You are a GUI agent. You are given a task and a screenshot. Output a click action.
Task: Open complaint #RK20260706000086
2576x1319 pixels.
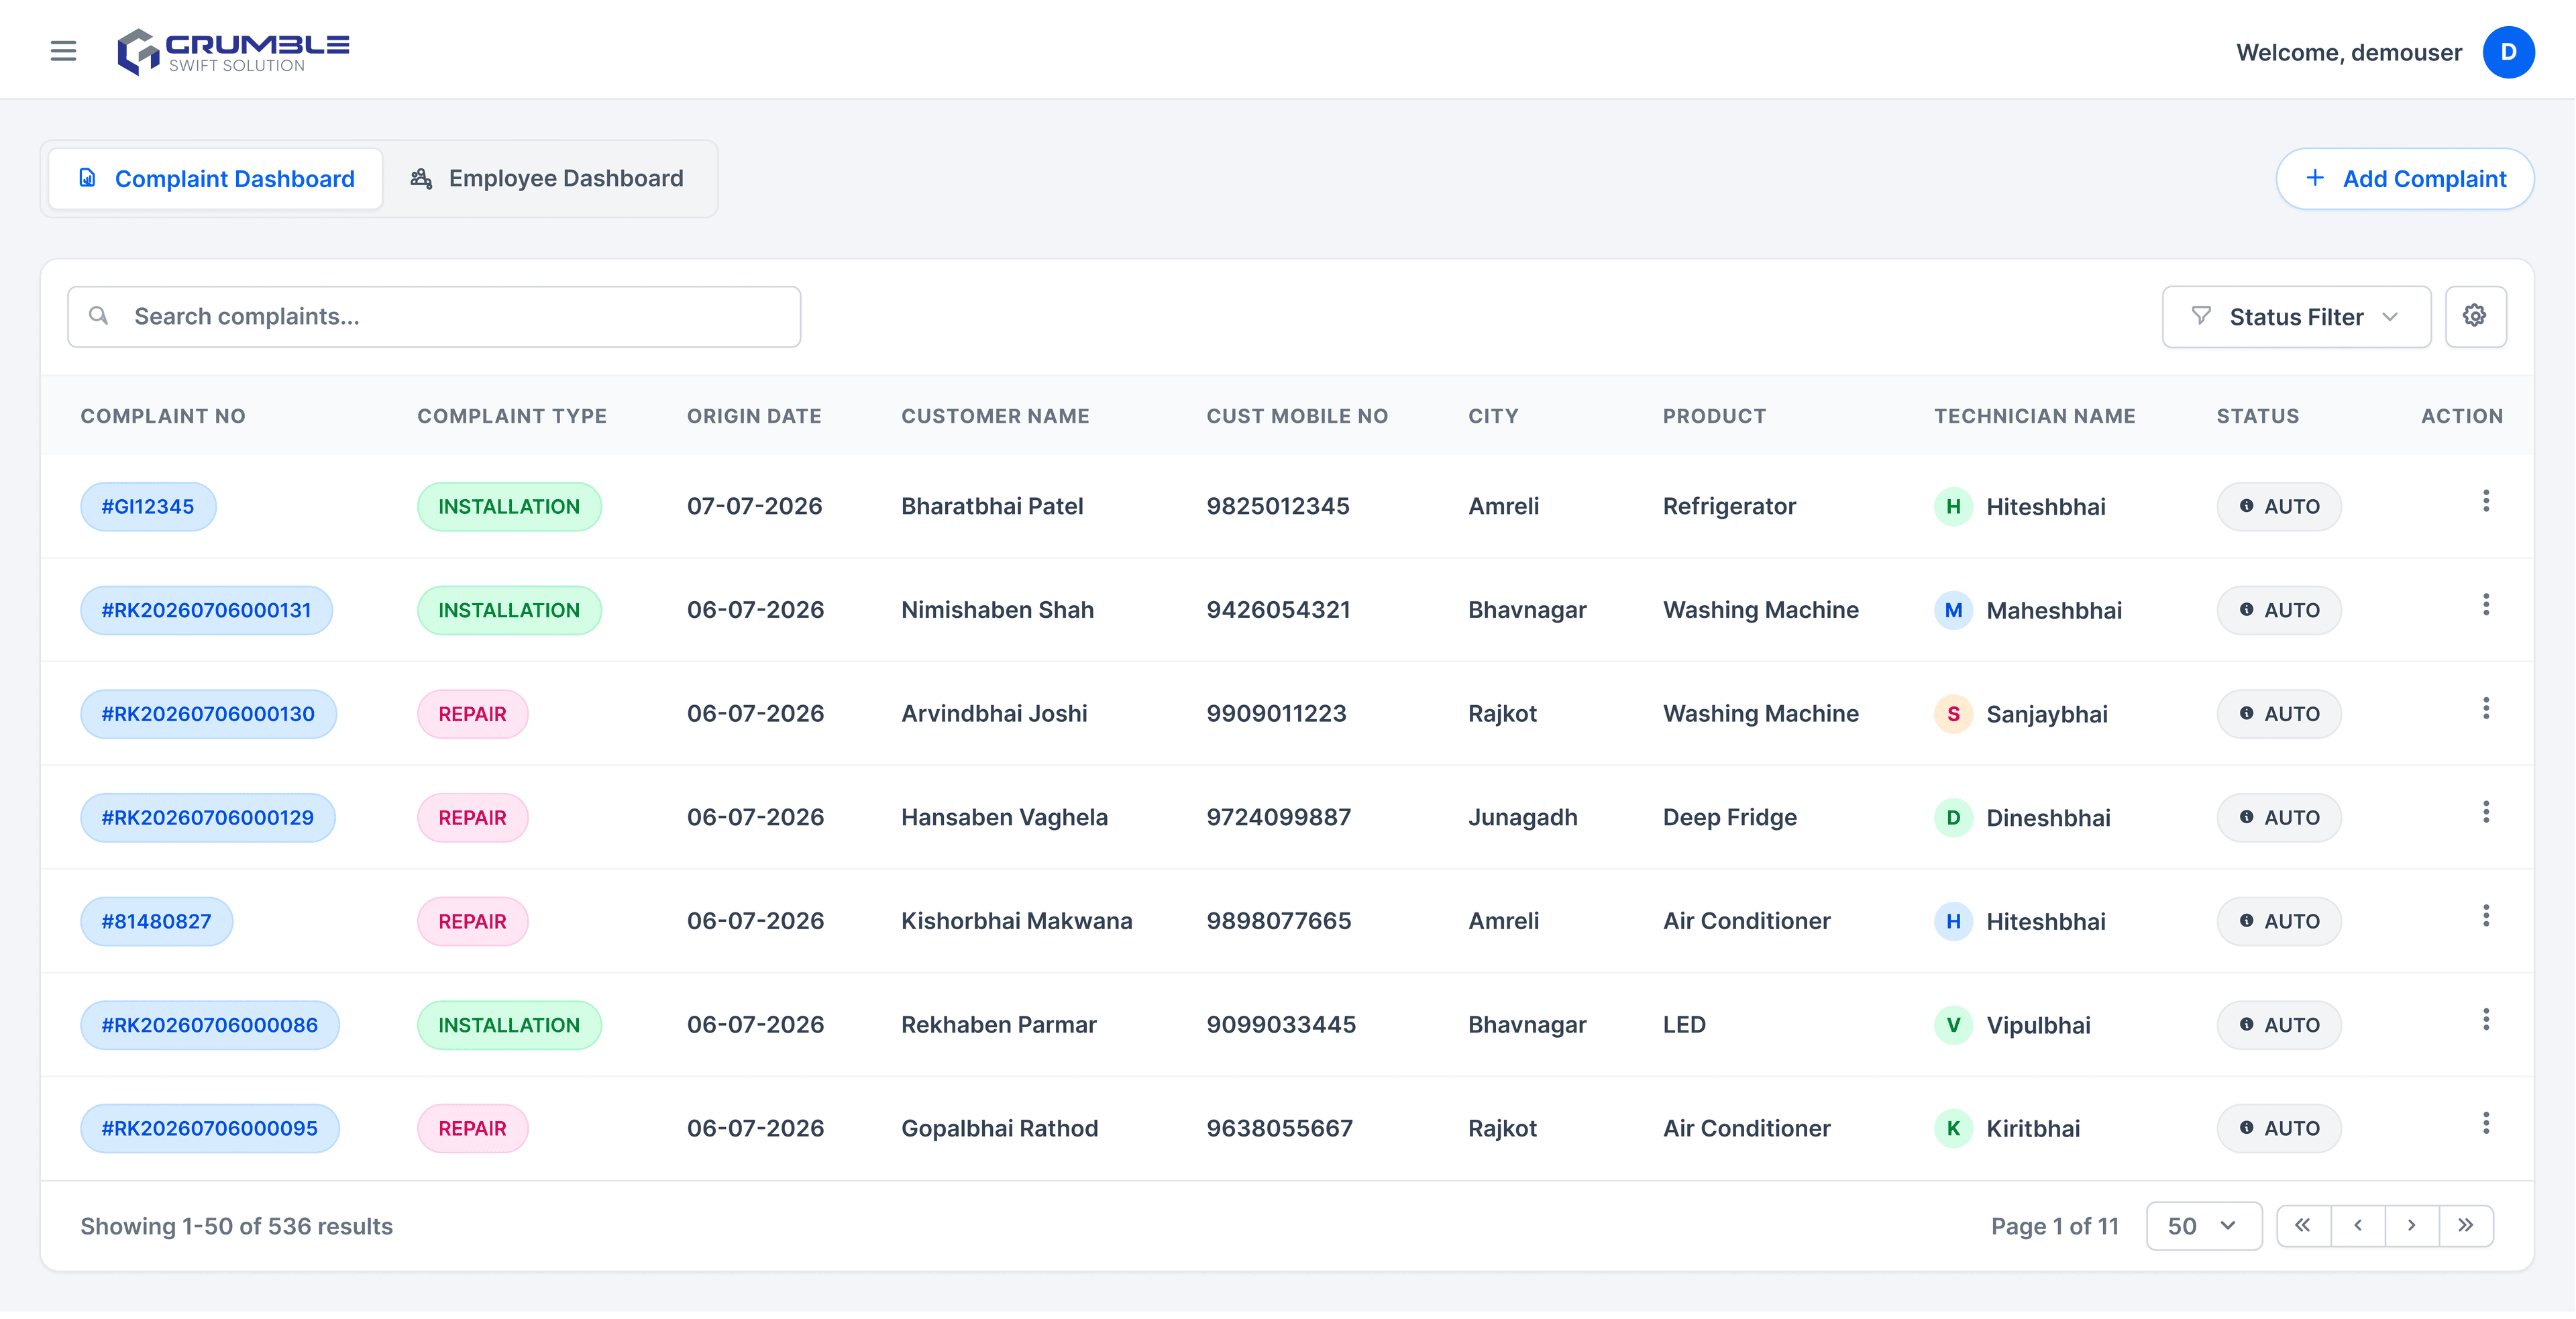(209, 1025)
